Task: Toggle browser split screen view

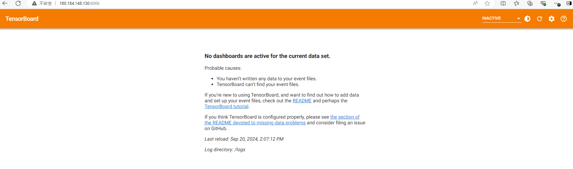Action: (x=503, y=3)
